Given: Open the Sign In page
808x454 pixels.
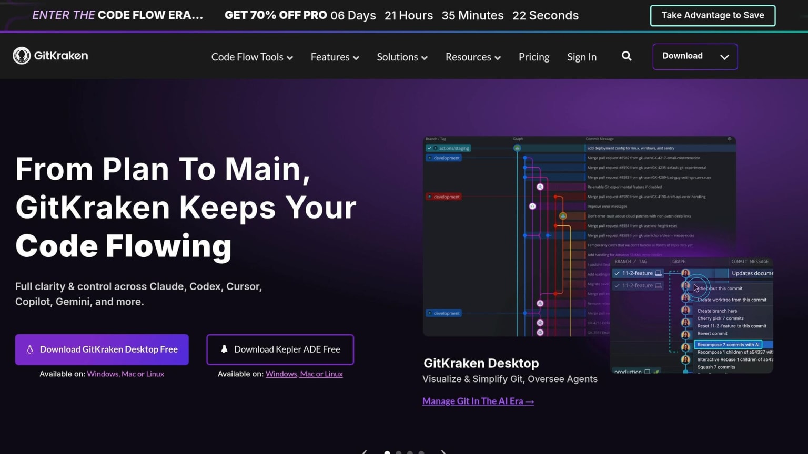Looking at the screenshot, I should (582, 57).
